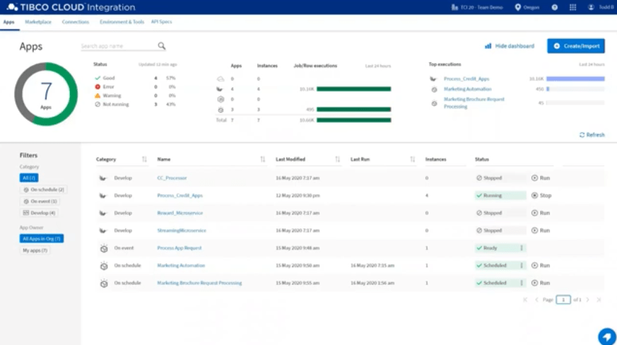
Task: Toggle the Develop category filter
Action: 40,212
